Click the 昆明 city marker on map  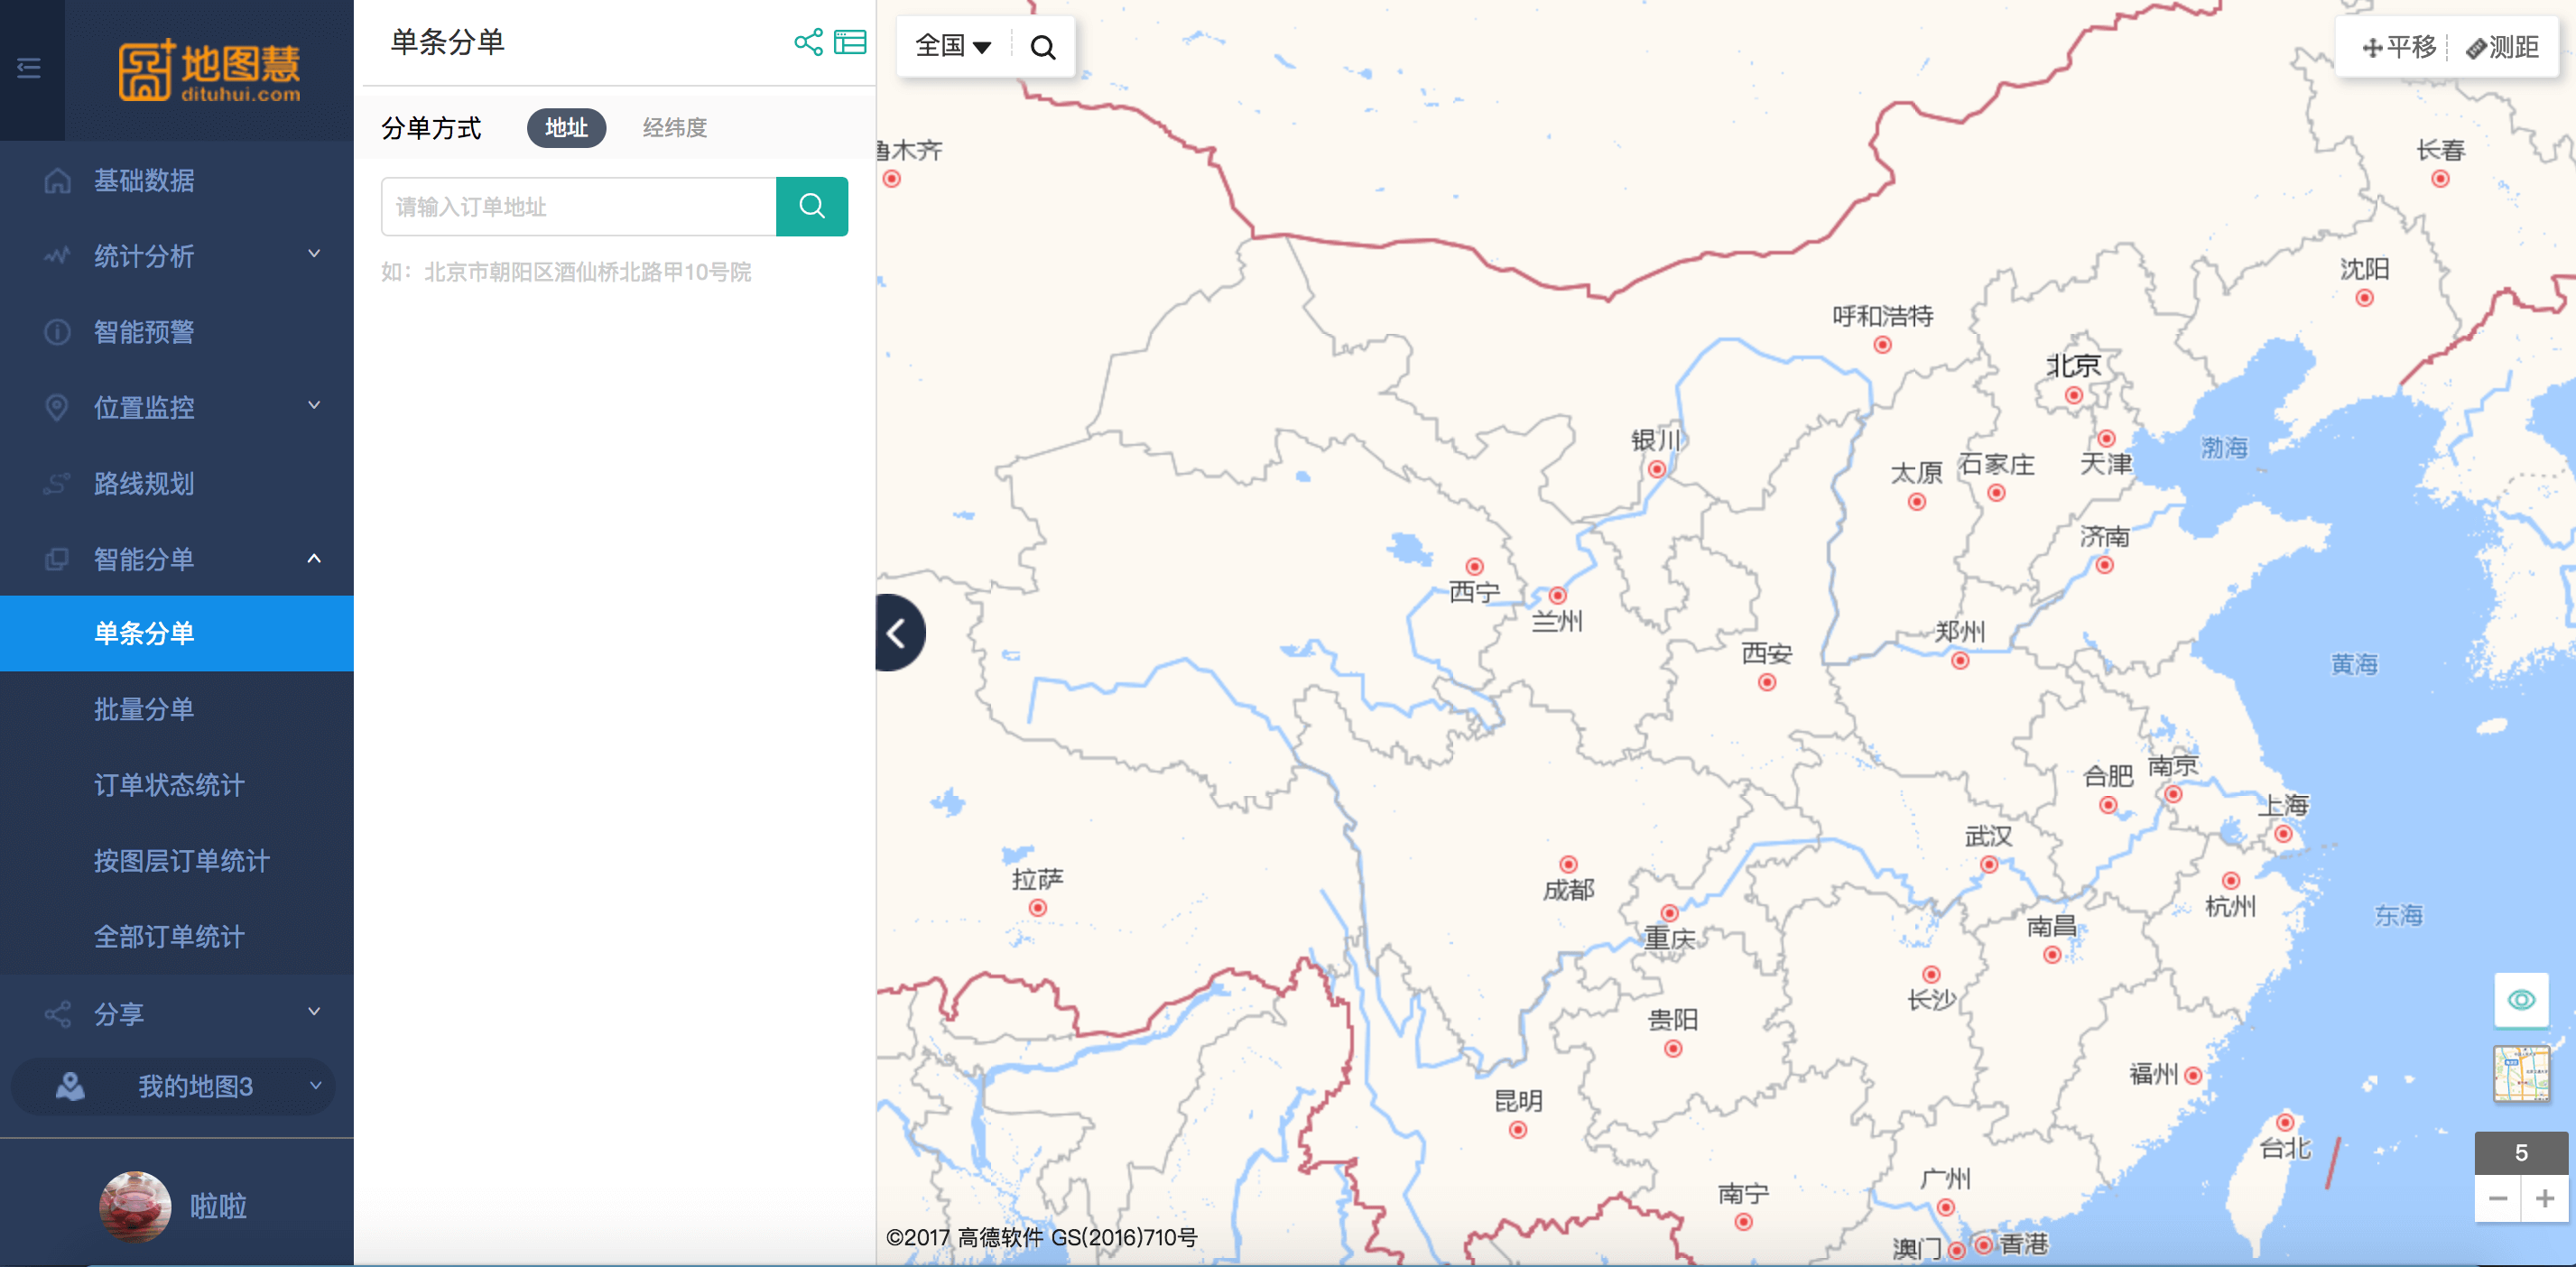(x=1518, y=1130)
